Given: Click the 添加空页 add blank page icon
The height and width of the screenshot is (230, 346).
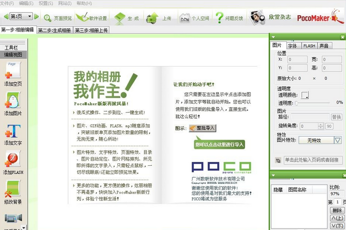Looking at the screenshot, I should click(13, 70).
